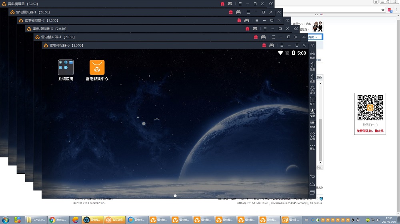The image size is (400, 224).
Task: Increase volume with the 加量 speaker icon
Action: coord(312,66)
